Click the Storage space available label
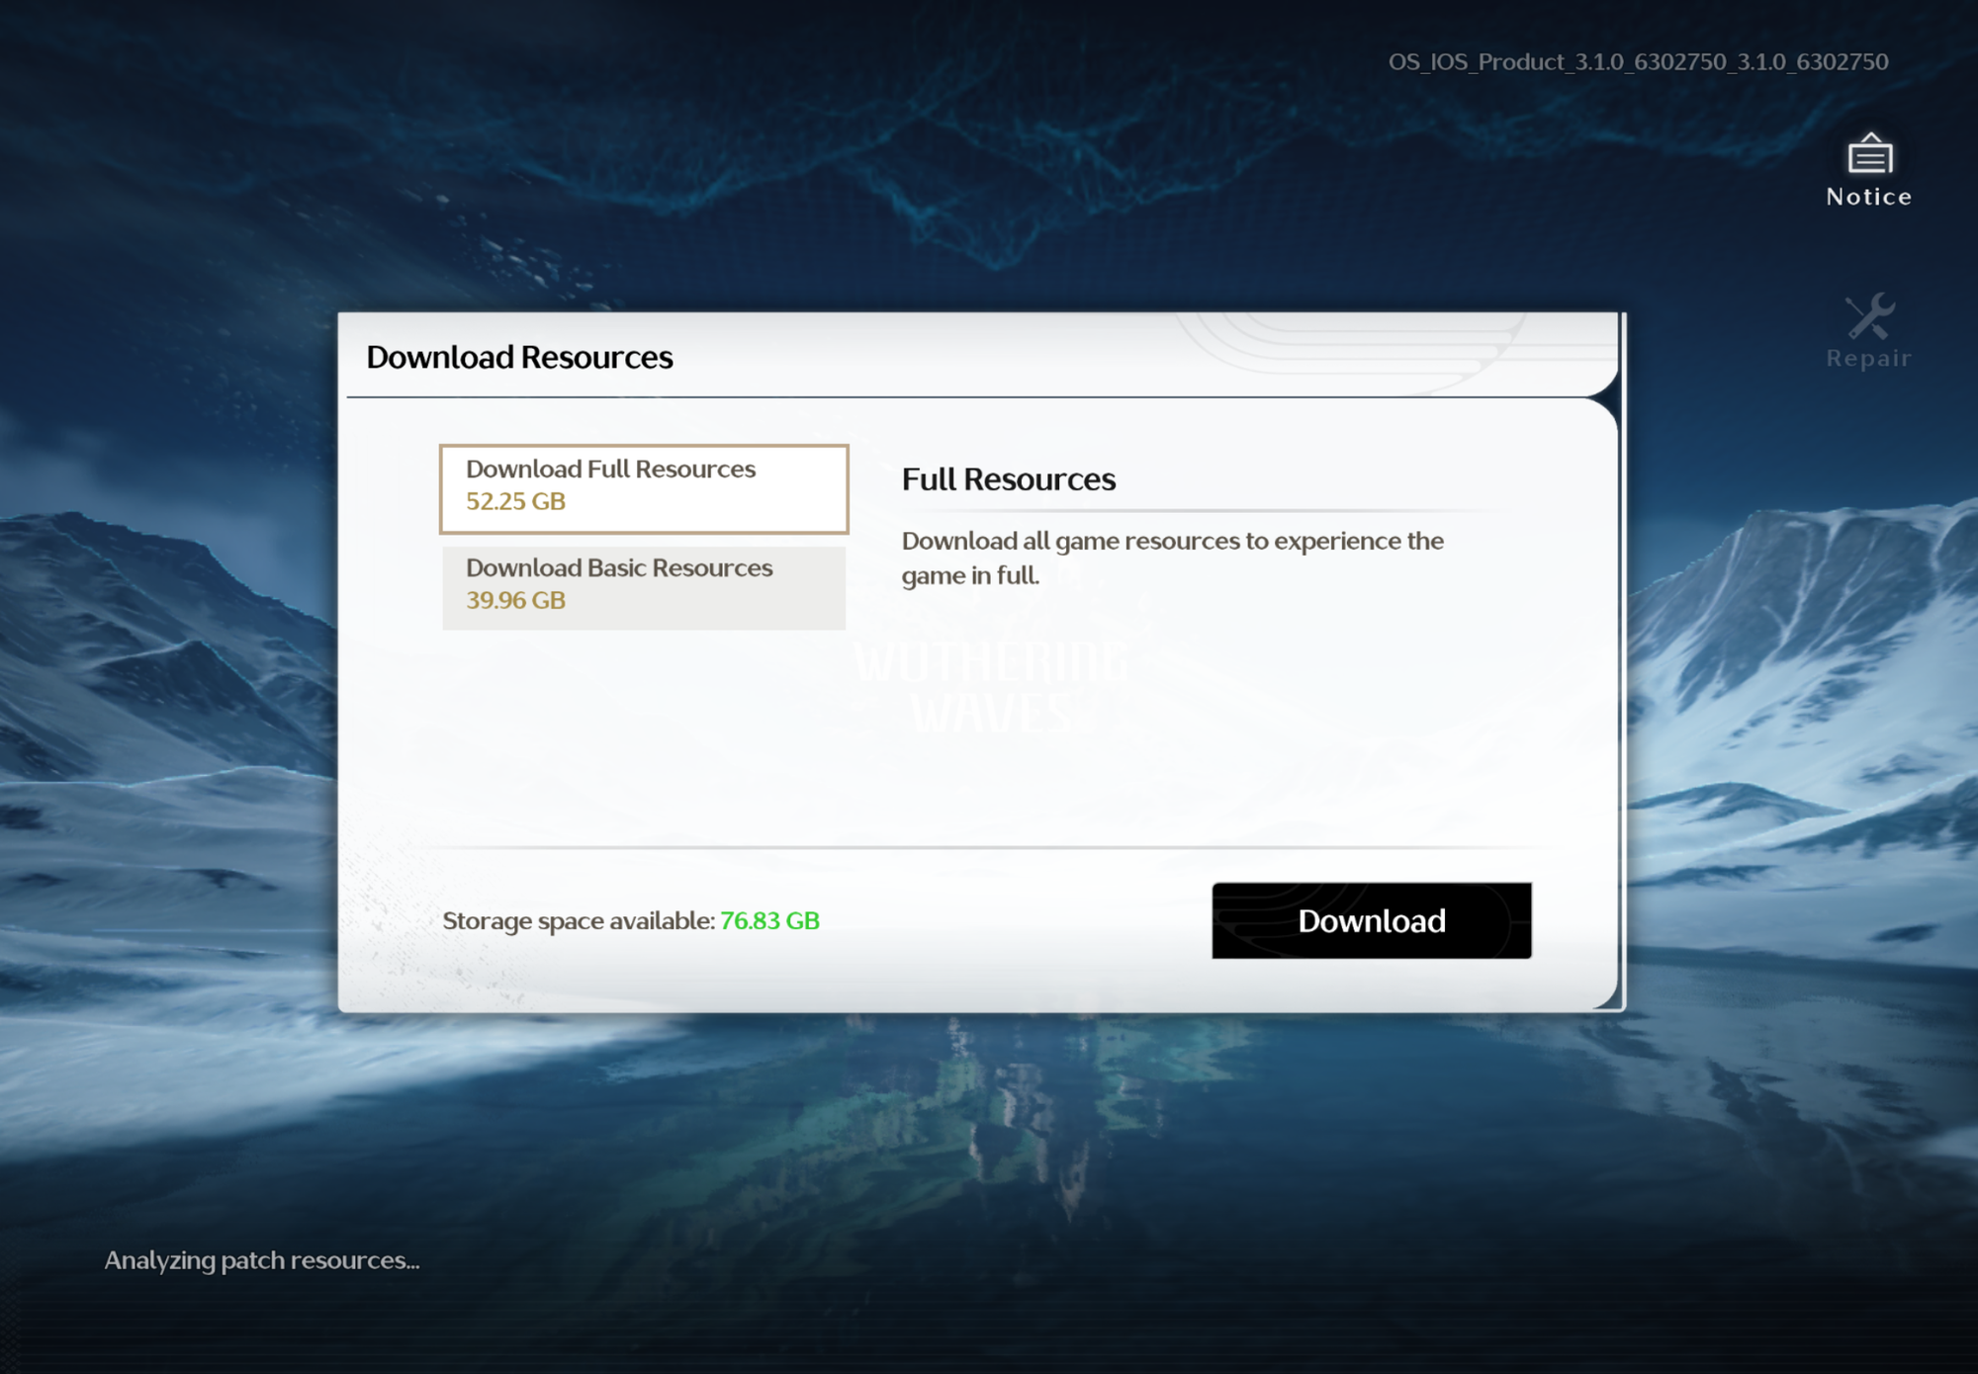 tap(579, 920)
